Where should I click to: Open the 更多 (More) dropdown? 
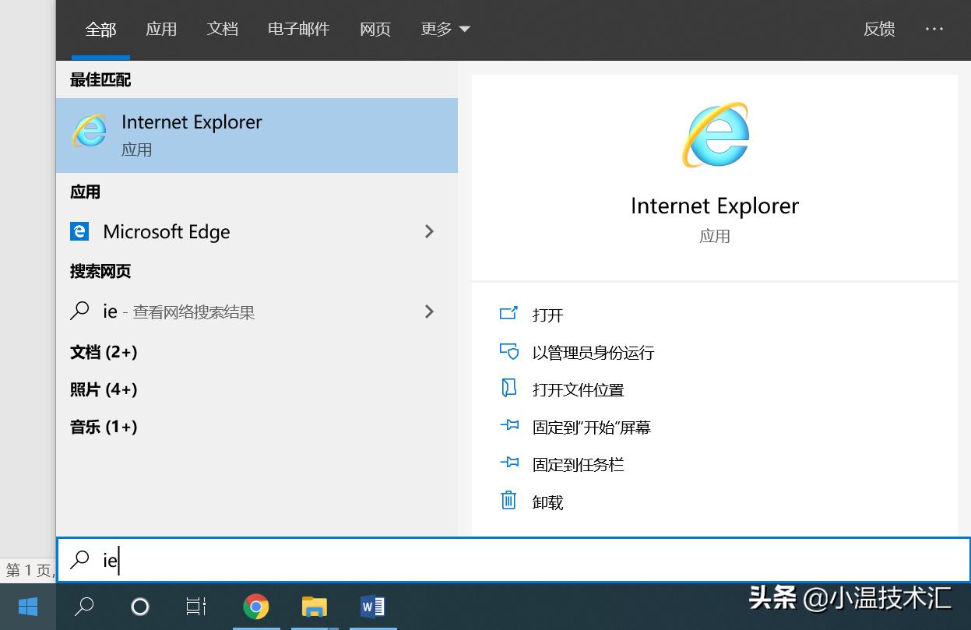(x=445, y=29)
